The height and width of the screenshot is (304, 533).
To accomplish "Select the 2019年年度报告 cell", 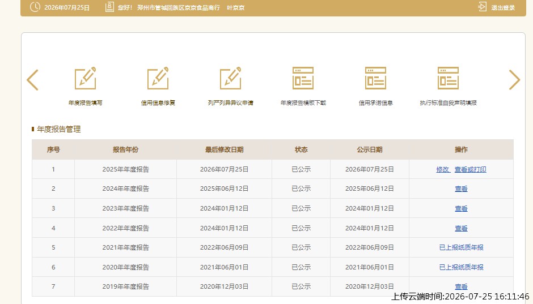I will tap(125, 286).
